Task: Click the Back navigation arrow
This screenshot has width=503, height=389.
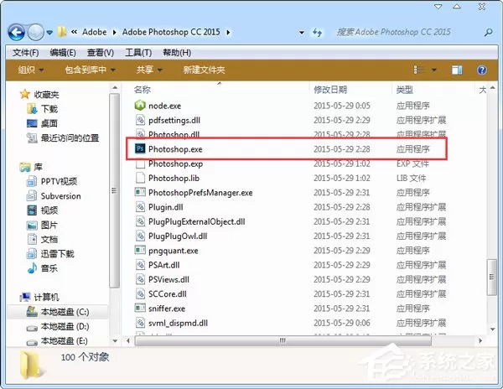Action: pos(17,32)
